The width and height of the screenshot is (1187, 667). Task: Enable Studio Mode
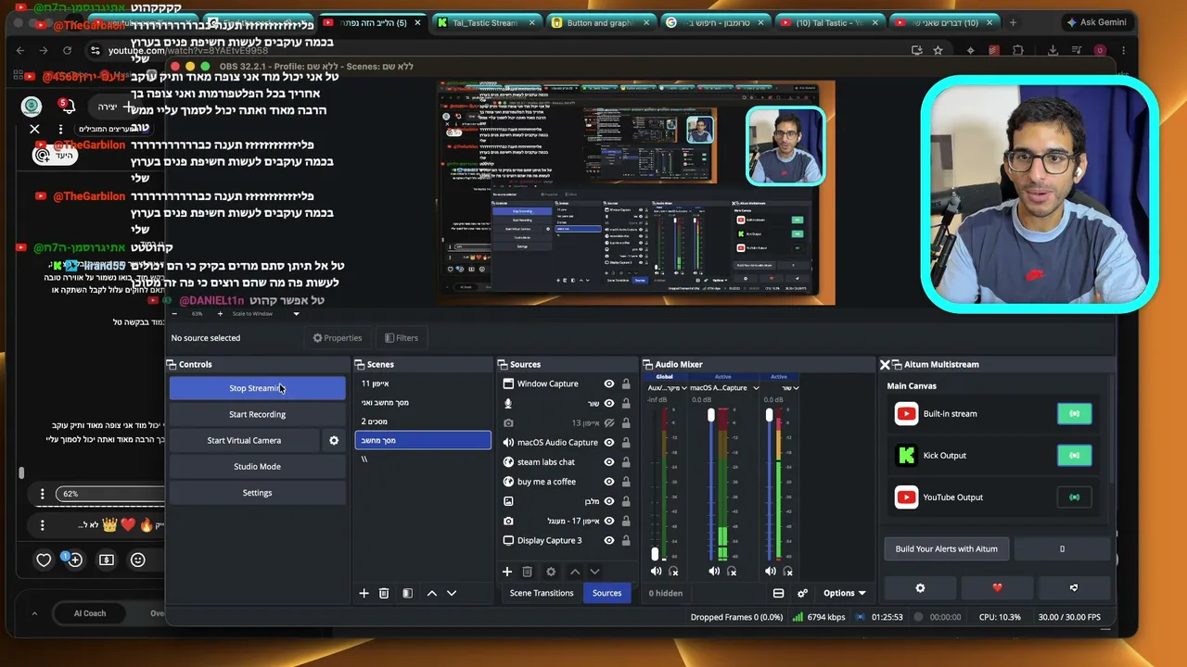pyautogui.click(x=257, y=467)
